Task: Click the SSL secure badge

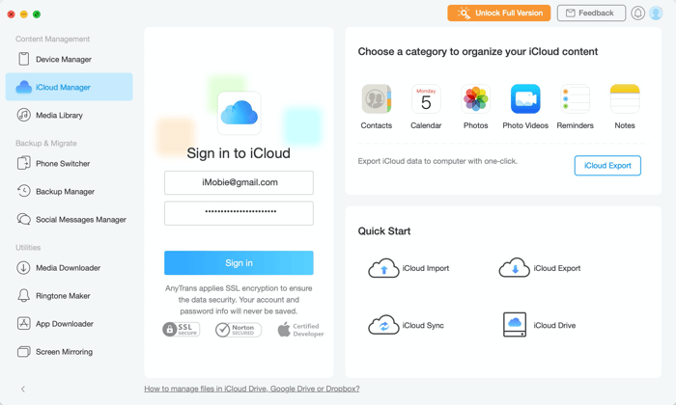Action: pos(182,329)
